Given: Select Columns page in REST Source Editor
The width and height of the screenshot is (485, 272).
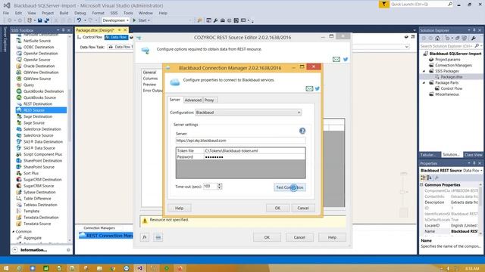Looking at the screenshot, I should 150,79.
